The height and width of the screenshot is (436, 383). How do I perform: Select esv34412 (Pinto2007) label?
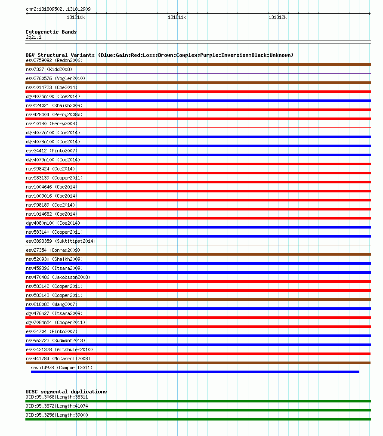[x=52, y=151]
